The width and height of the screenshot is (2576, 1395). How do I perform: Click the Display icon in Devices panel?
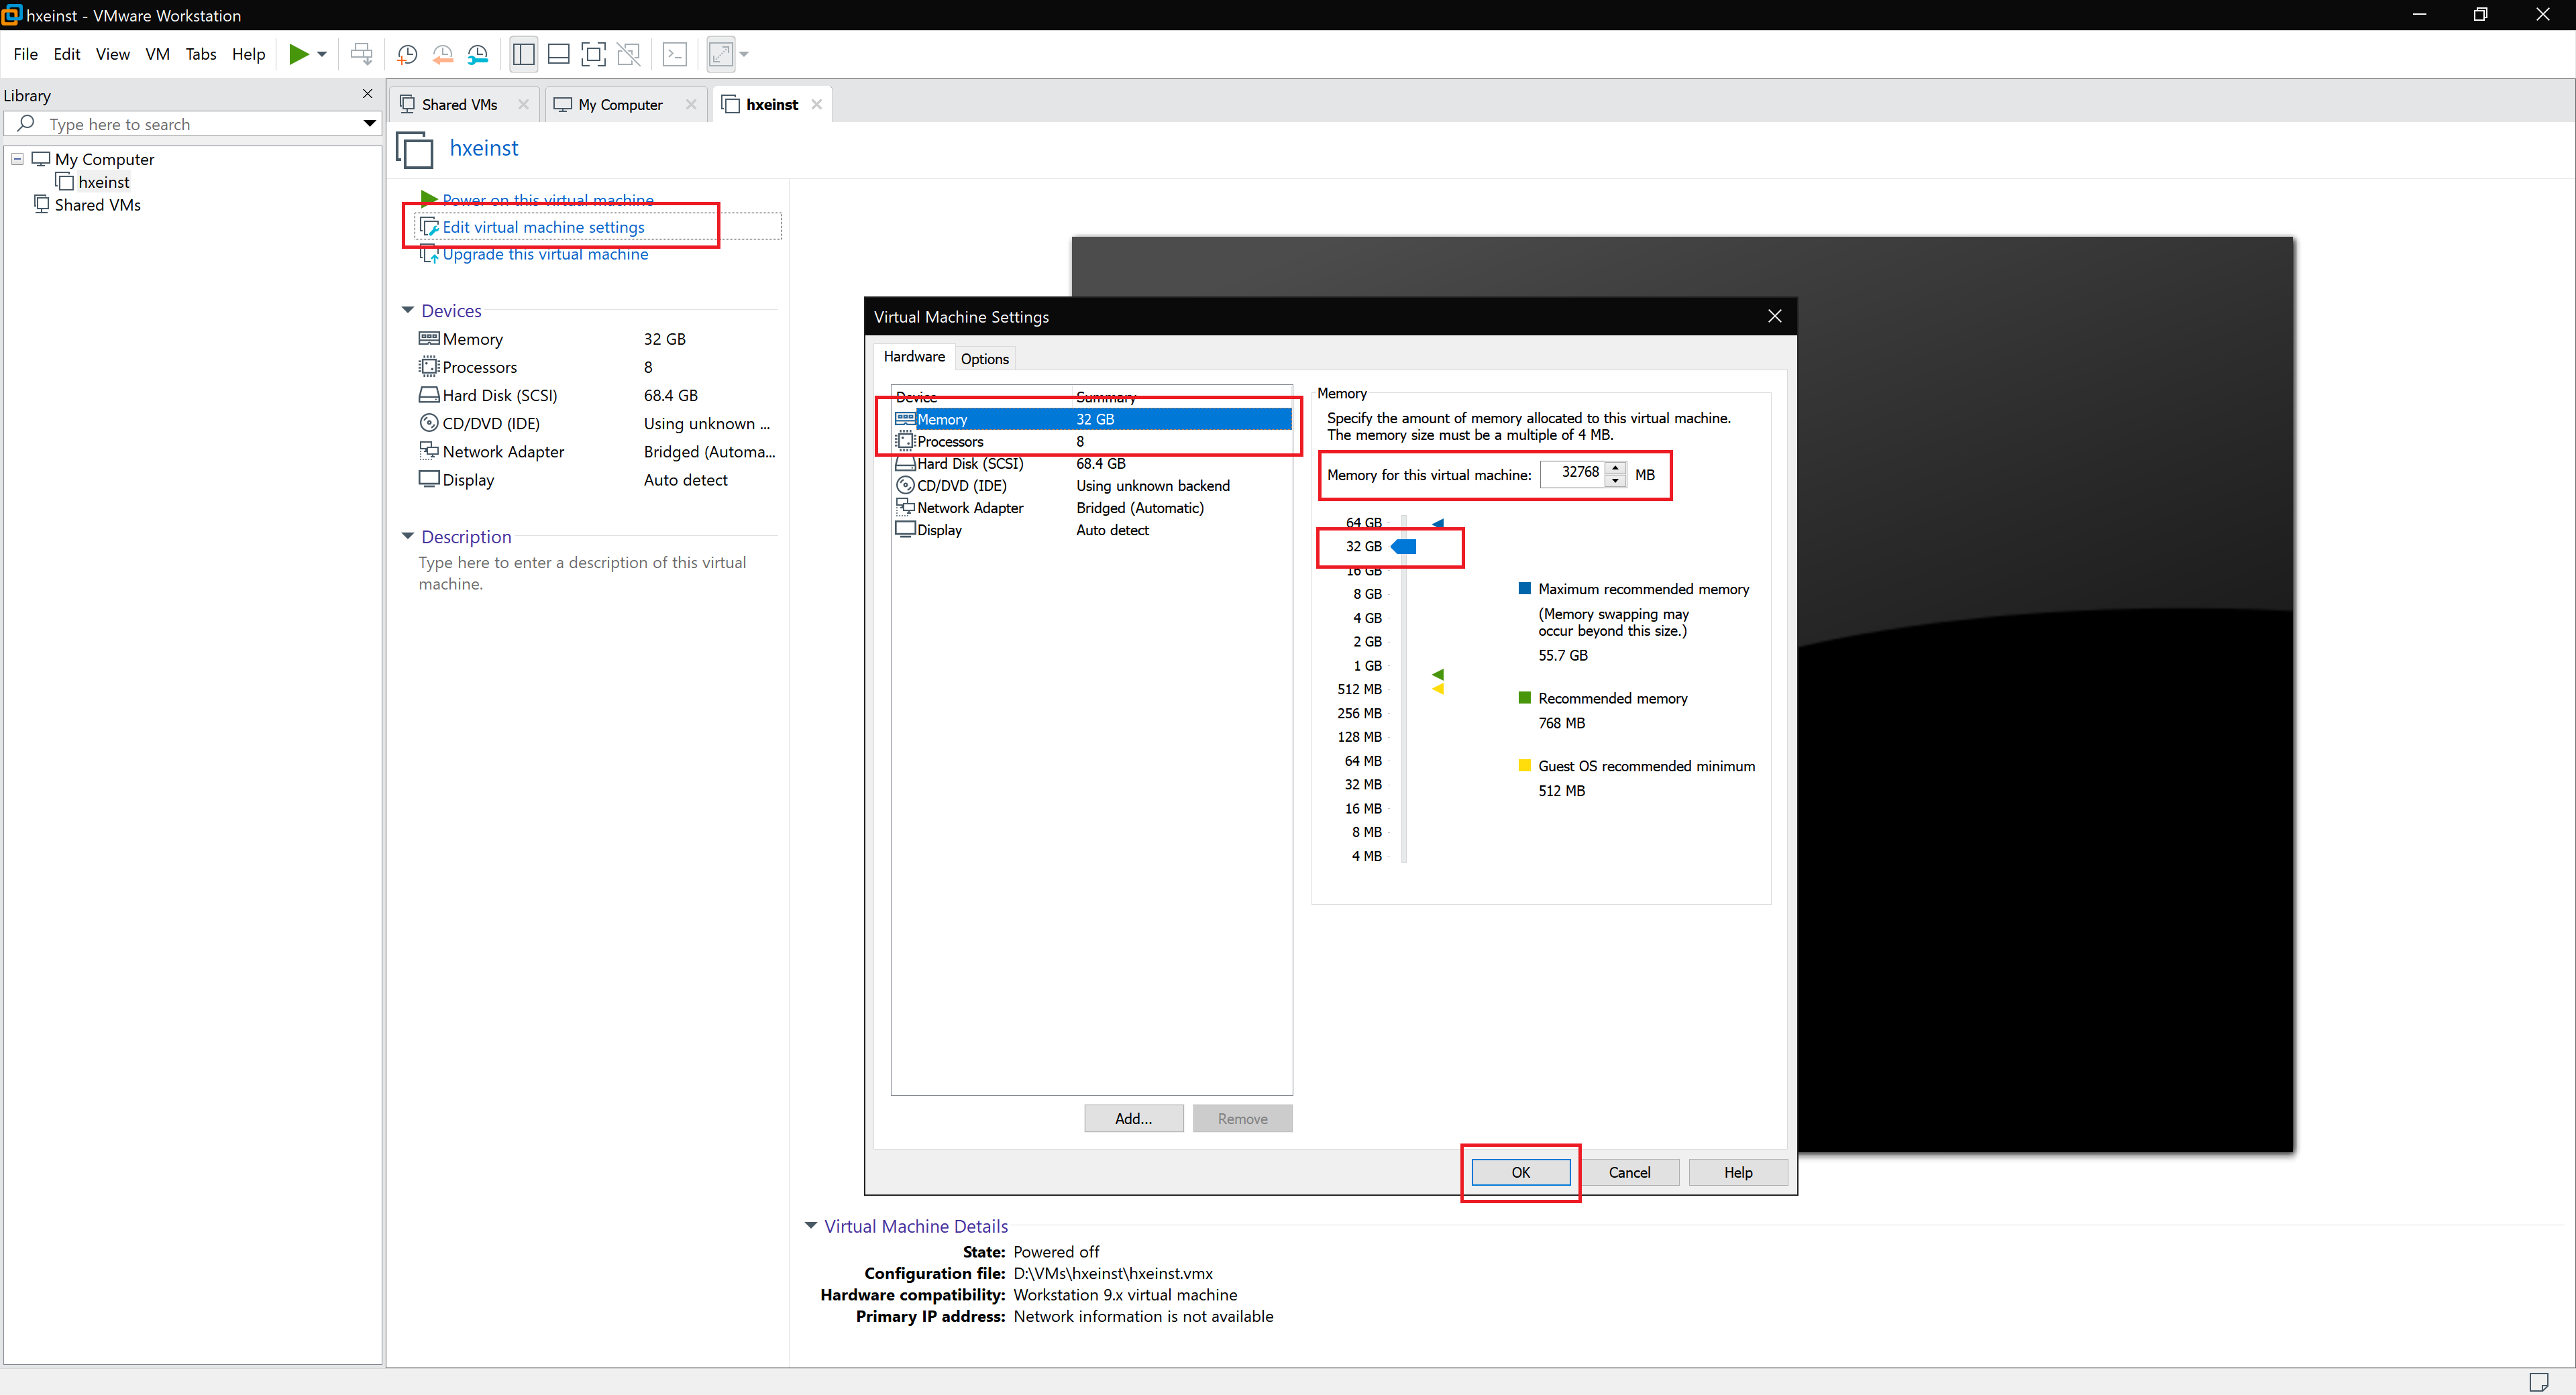(429, 479)
